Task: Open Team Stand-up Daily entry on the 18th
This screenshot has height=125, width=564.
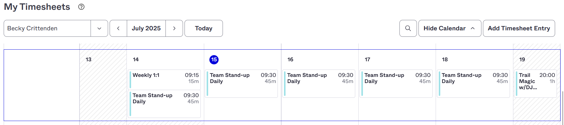Action: pyautogui.click(x=473, y=83)
